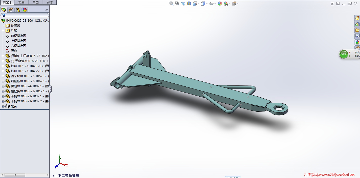Click the 注解 annotation icon

click(7, 31)
